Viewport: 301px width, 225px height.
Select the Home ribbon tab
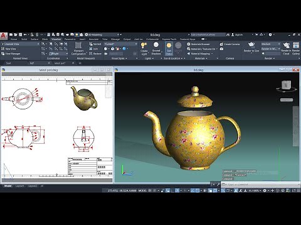click(x=14, y=39)
